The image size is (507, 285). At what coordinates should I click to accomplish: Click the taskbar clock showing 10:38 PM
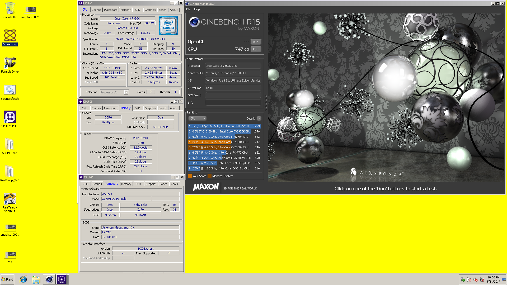(x=493, y=279)
